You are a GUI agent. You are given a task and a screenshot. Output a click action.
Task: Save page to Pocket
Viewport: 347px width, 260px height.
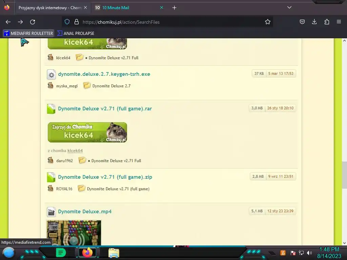[302, 22]
